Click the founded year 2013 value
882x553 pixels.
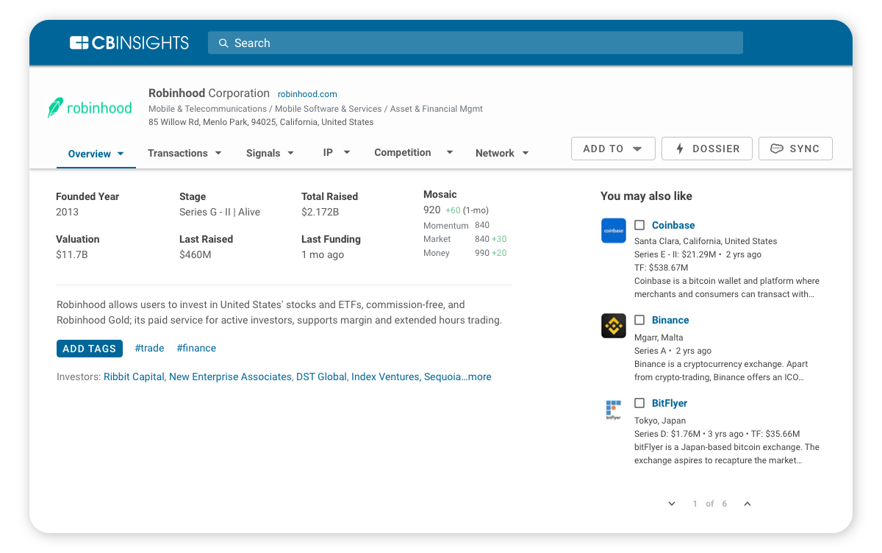tap(67, 212)
